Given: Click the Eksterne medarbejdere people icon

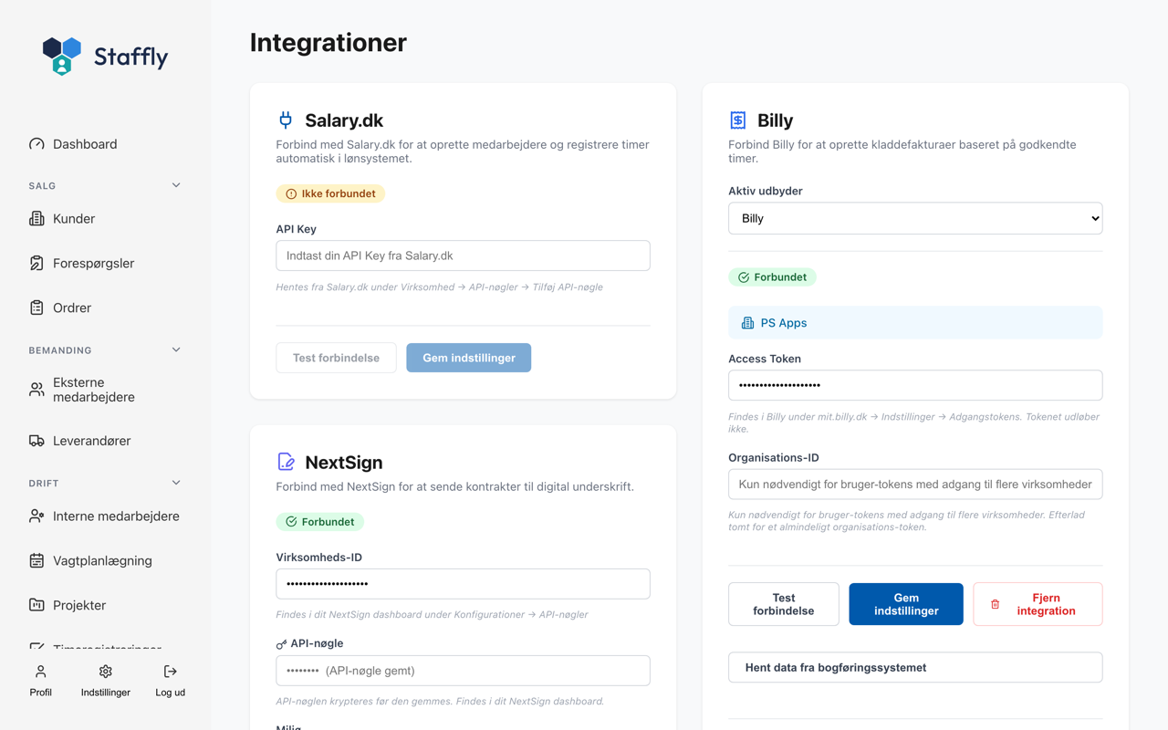Looking at the screenshot, I should coord(36,390).
